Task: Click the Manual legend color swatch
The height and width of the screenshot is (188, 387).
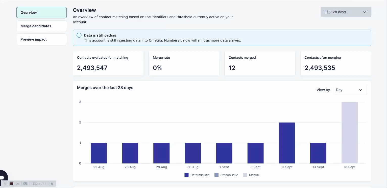Action: coord(245,175)
